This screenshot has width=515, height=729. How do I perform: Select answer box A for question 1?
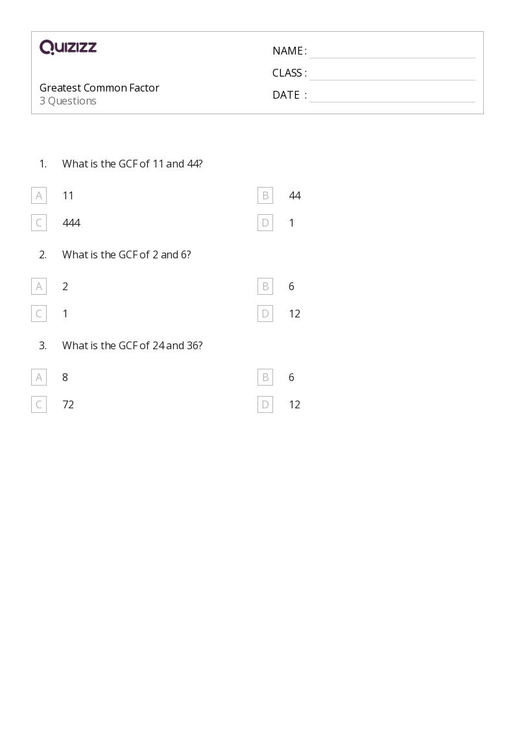pyautogui.click(x=39, y=195)
